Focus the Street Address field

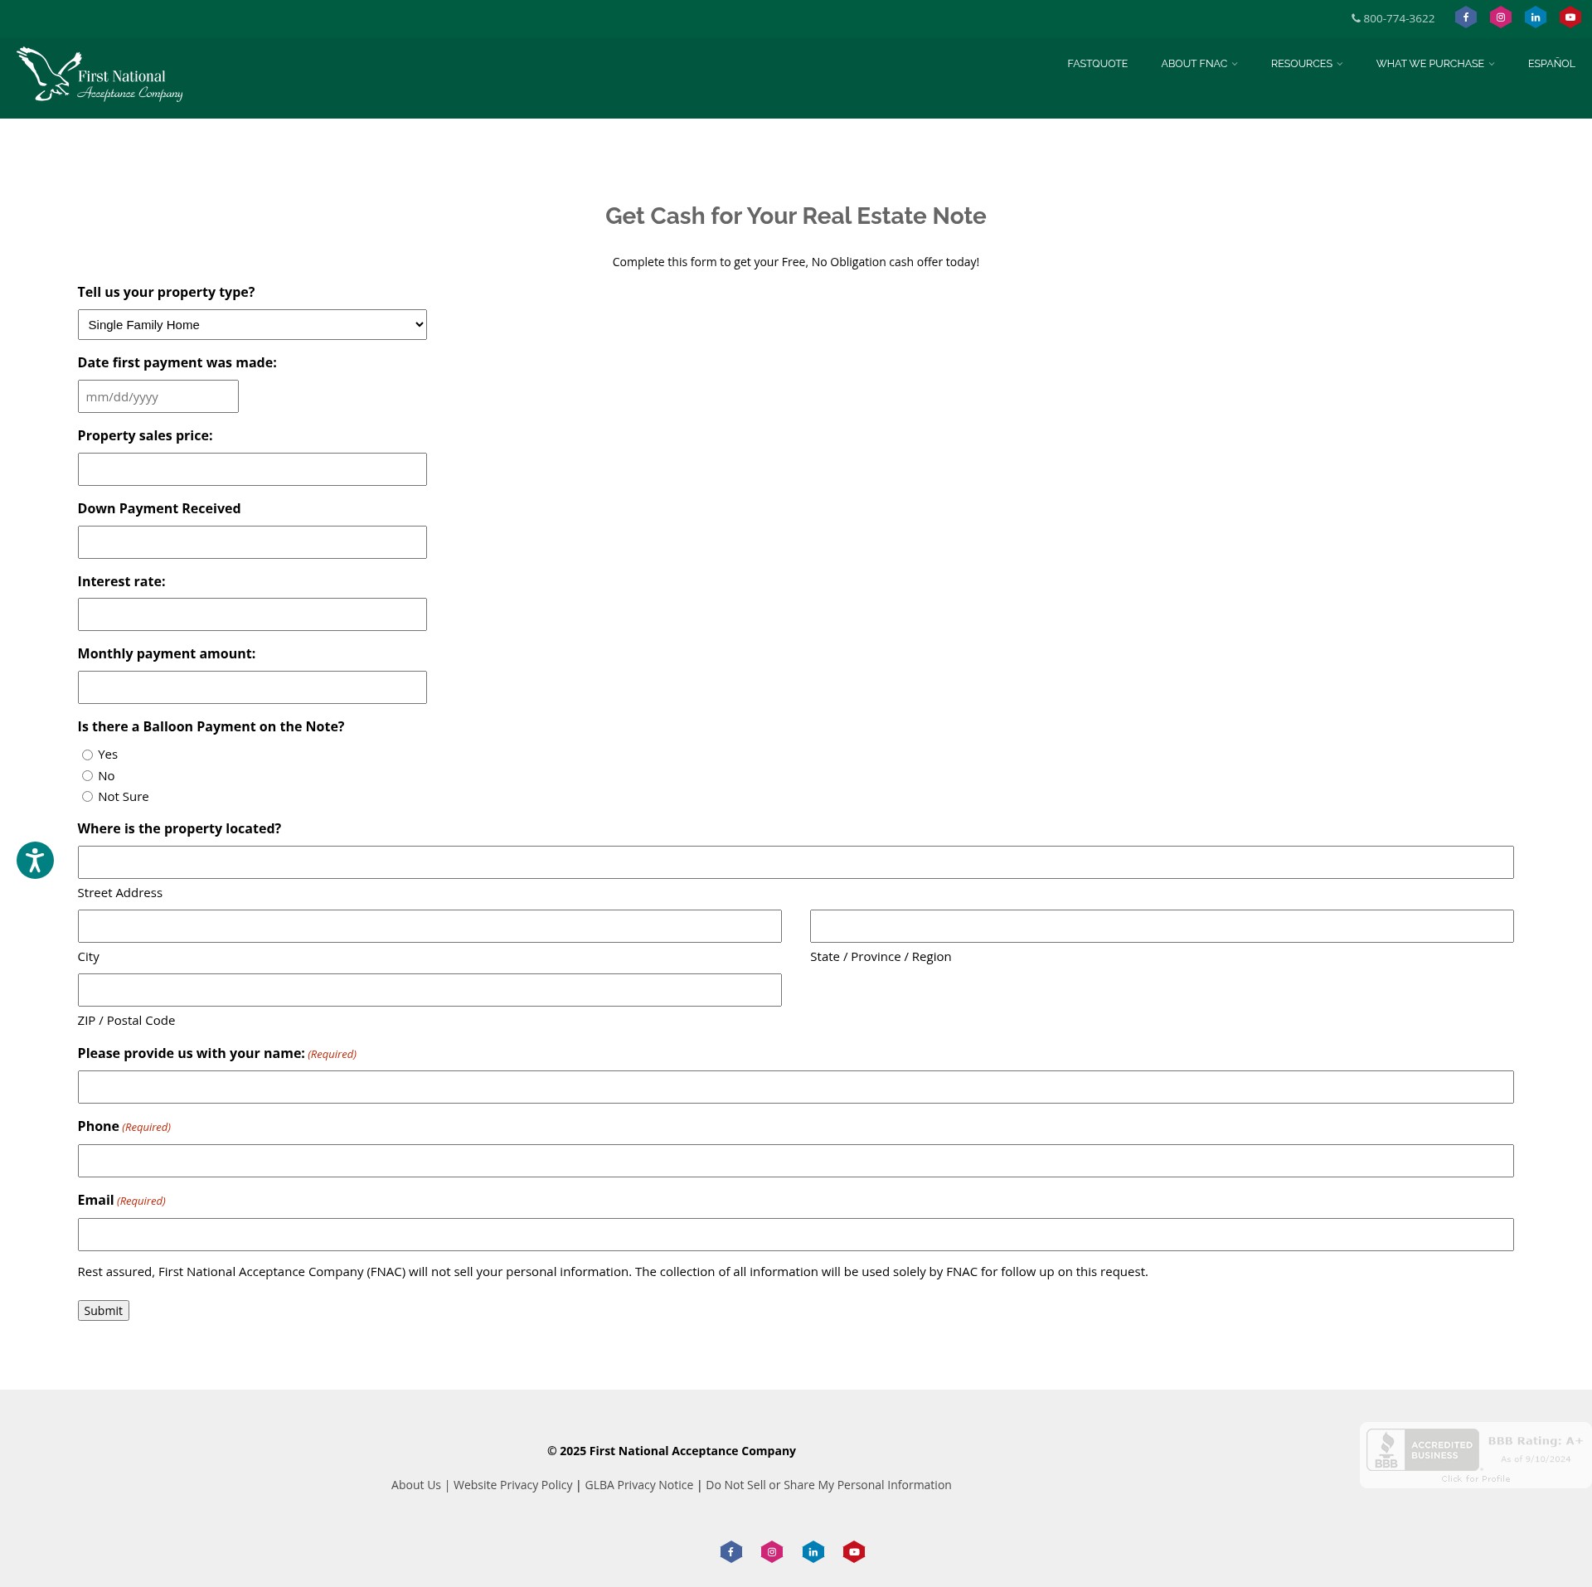pyautogui.click(x=796, y=862)
